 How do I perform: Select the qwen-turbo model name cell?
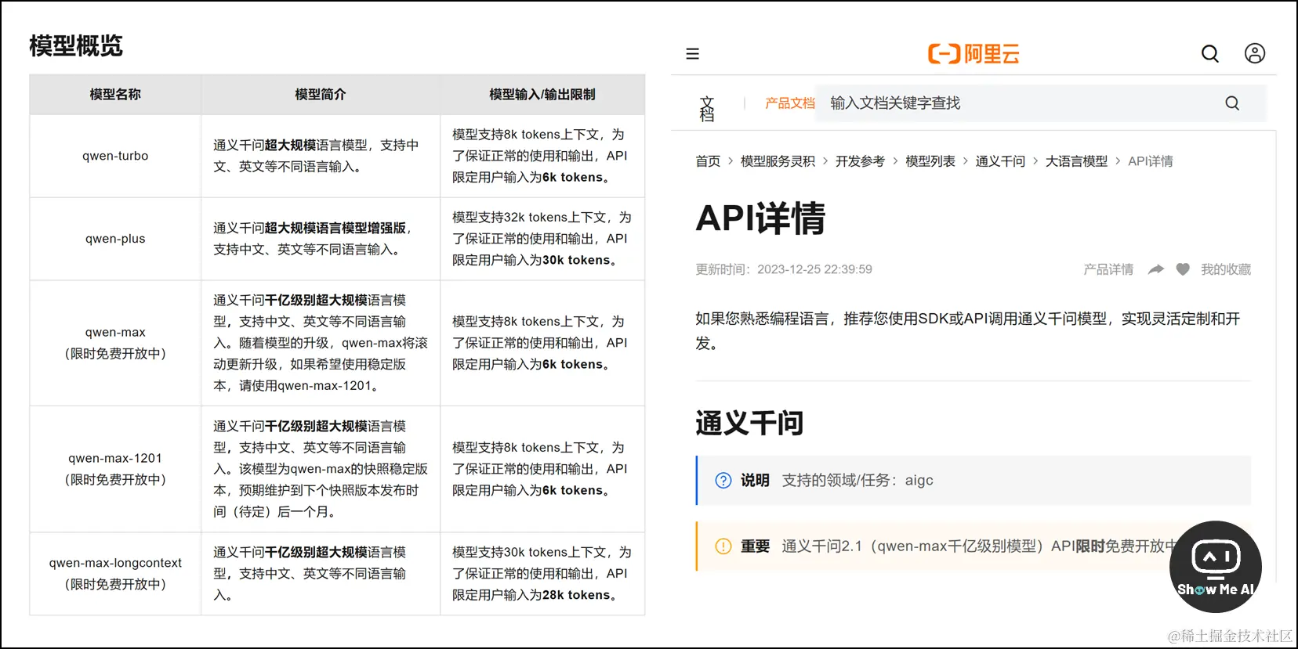[115, 156]
